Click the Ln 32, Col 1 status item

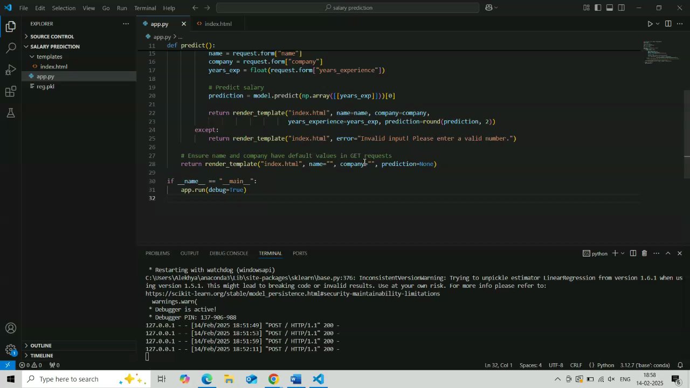point(499,365)
